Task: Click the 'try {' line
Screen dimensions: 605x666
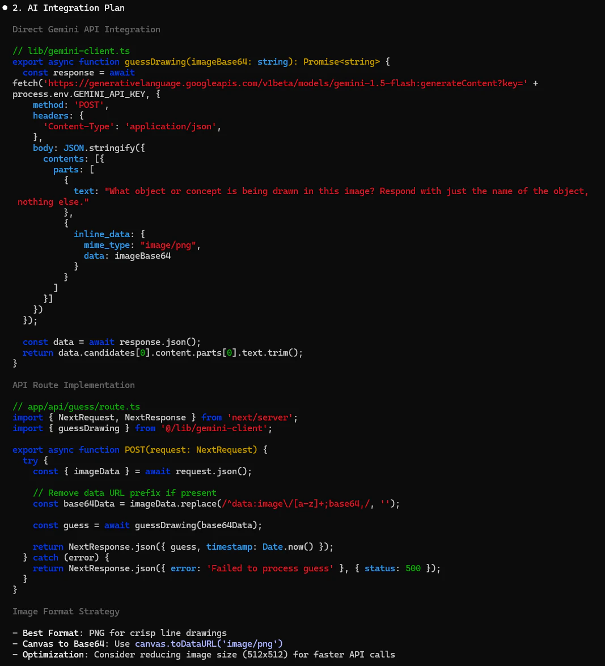Action: pos(35,461)
